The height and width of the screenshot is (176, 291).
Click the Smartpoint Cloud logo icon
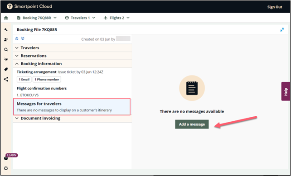click(x=10, y=6)
